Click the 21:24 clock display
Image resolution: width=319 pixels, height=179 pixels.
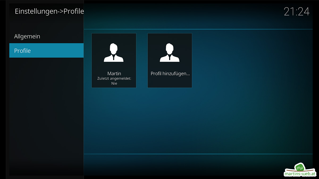(x=297, y=12)
